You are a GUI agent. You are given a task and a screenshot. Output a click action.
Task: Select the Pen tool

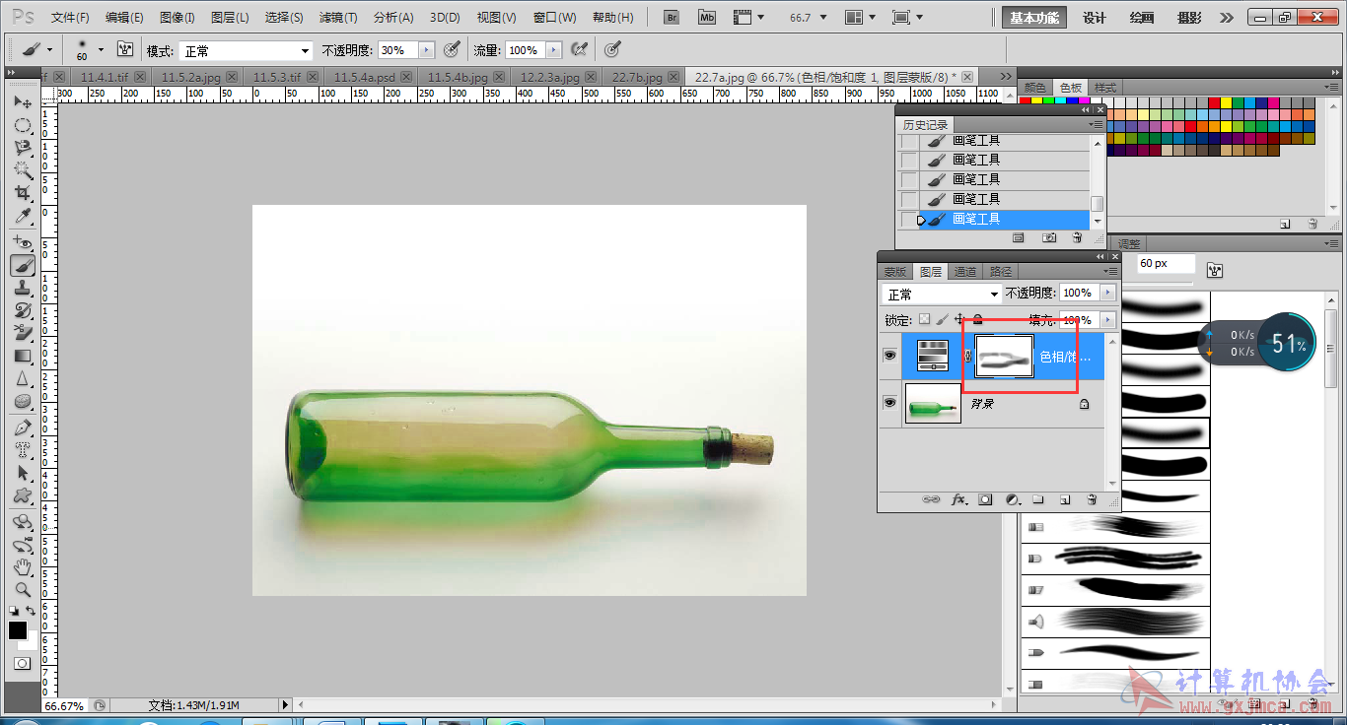point(23,428)
